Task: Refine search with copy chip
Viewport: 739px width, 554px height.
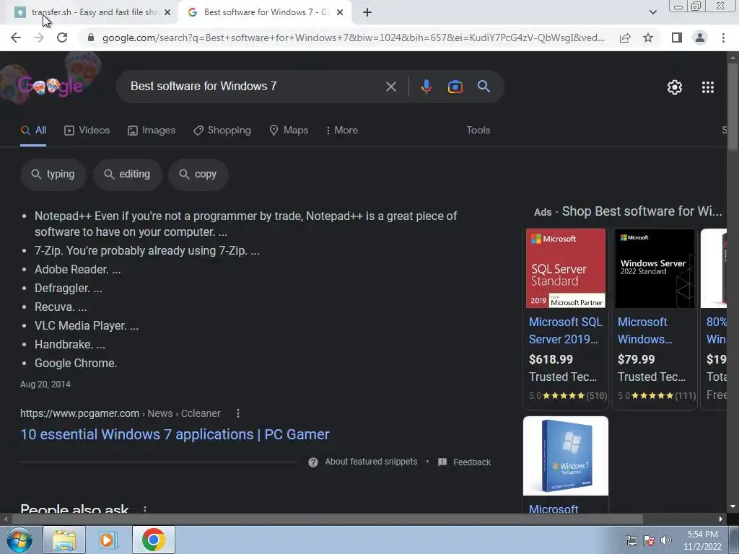Action: coord(198,175)
